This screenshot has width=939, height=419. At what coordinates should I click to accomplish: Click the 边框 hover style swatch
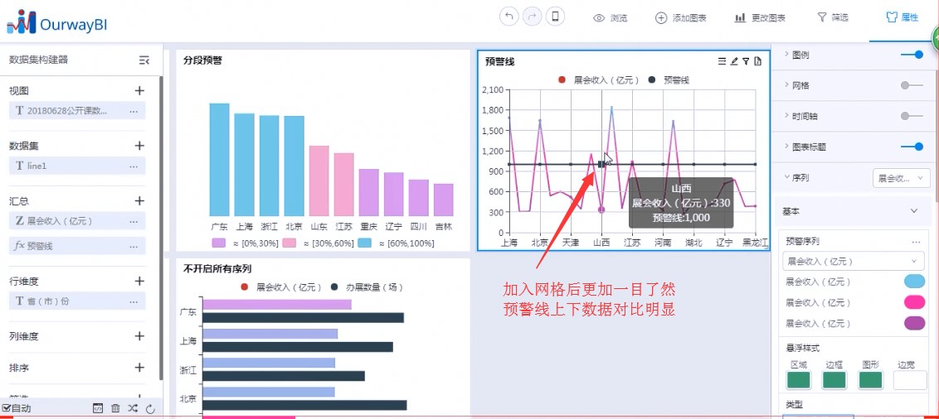[834, 380]
